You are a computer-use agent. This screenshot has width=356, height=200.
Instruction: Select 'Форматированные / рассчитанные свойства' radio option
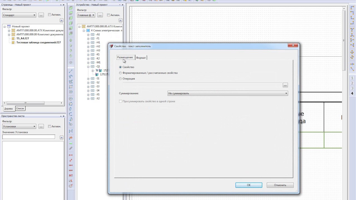point(120,73)
